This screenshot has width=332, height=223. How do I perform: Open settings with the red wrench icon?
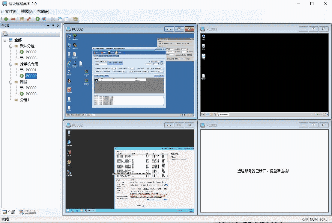[28, 19]
